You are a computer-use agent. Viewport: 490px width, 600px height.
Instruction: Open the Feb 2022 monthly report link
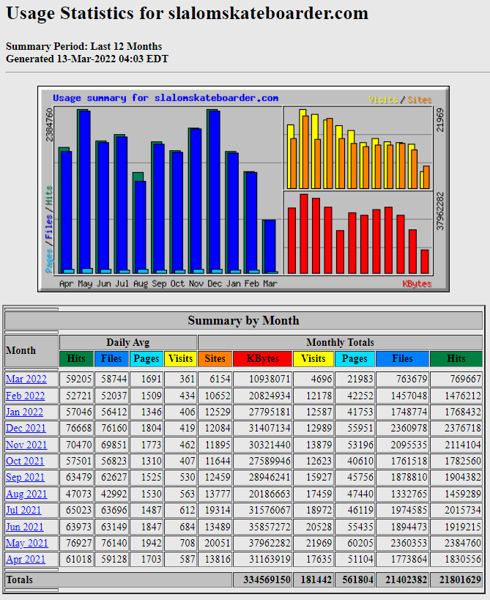point(25,396)
